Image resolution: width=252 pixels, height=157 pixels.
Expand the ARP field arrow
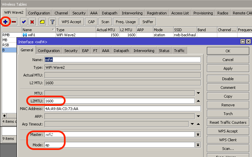click(x=198, y=116)
